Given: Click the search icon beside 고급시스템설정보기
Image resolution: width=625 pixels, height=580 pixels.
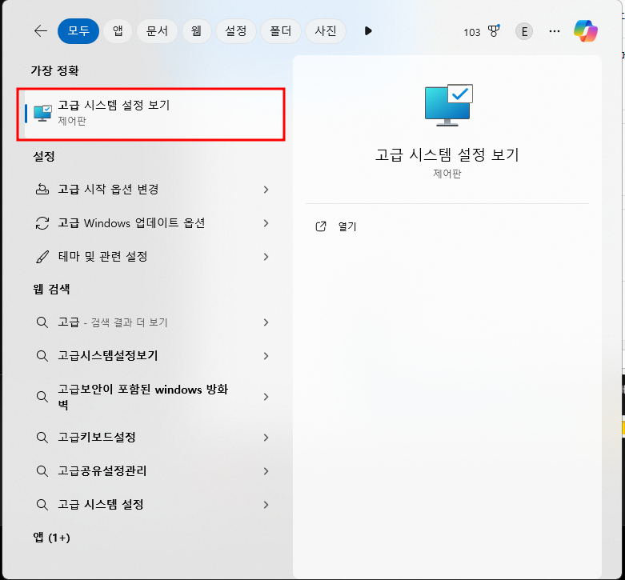Looking at the screenshot, I should [x=42, y=356].
